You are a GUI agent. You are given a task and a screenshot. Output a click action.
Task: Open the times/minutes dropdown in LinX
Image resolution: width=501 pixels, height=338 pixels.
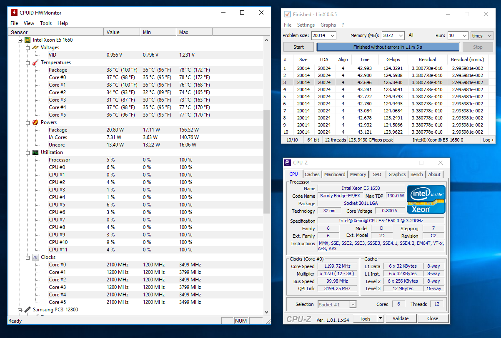coord(489,36)
